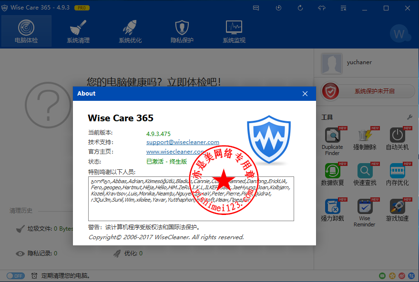Click the red shield protection icon
This screenshot has width=419, height=282.
click(330, 91)
